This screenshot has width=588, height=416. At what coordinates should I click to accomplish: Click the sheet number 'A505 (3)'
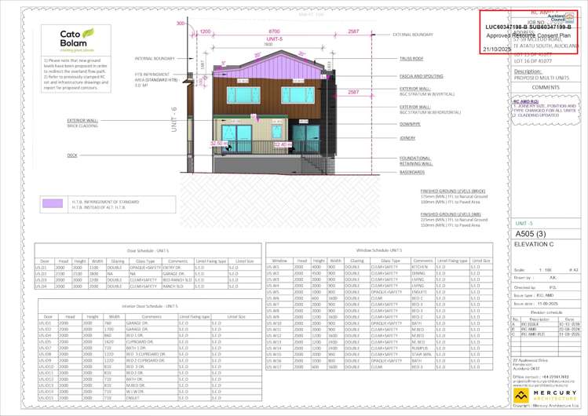531,234
